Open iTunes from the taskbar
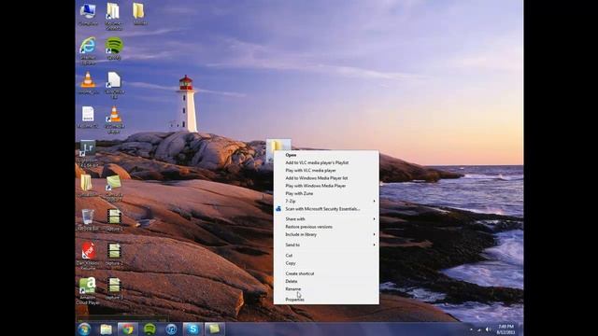The image size is (598, 336). pos(171,329)
